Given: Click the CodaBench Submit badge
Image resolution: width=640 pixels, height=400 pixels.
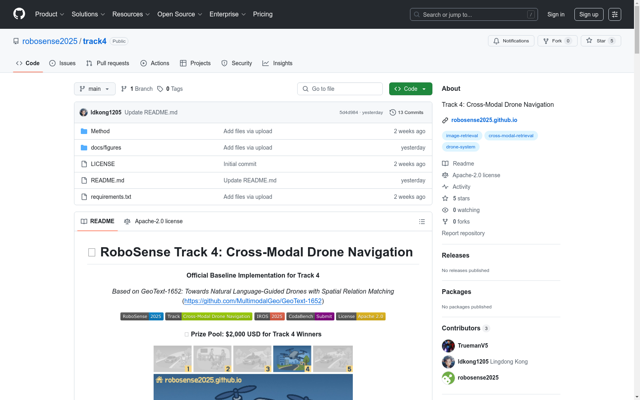Looking at the screenshot, I should [x=310, y=316].
